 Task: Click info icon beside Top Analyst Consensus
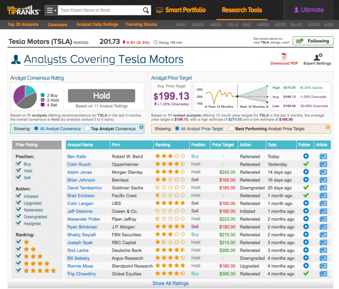(x=141, y=127)
